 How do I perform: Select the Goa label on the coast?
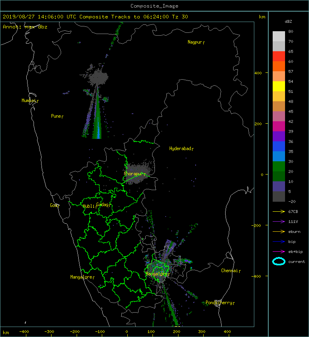53,205
